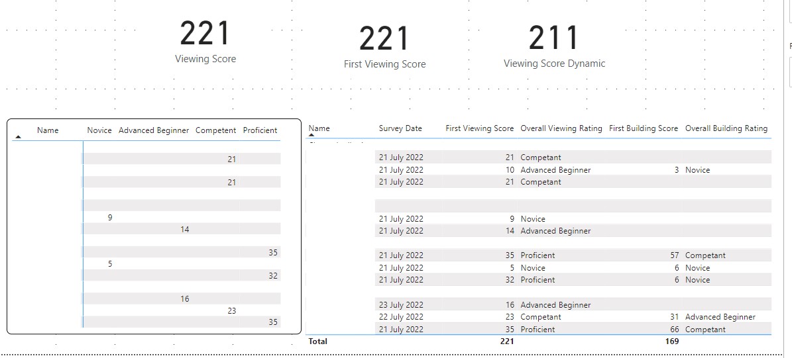Select 'Competant' building rating beside 57

coord(705,255)
